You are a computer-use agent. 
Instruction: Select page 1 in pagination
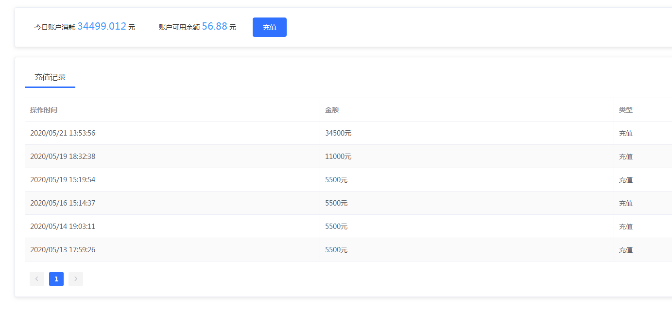click(x=56, y=279)
